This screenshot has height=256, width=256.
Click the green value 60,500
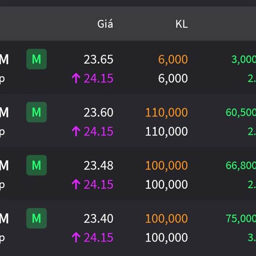tap(241, 112)
